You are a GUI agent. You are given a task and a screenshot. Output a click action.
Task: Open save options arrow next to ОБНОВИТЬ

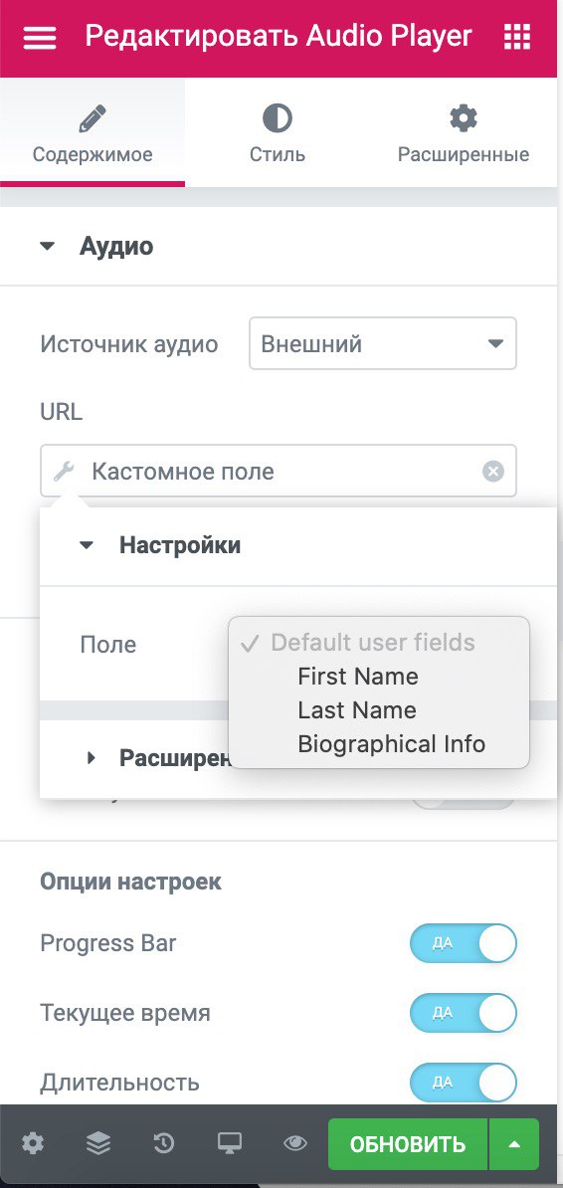tap(514, 1144)
